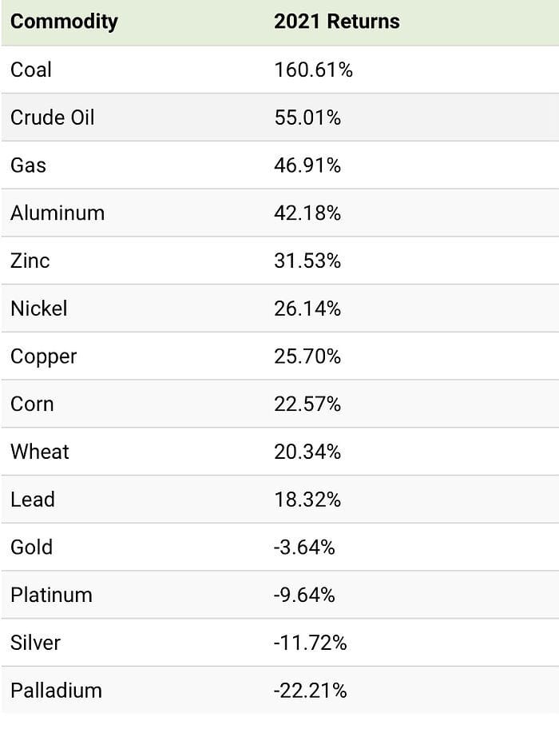Select the Platinum row label
The width and height of the screenshot is (559, 737).
pos(51,595)
